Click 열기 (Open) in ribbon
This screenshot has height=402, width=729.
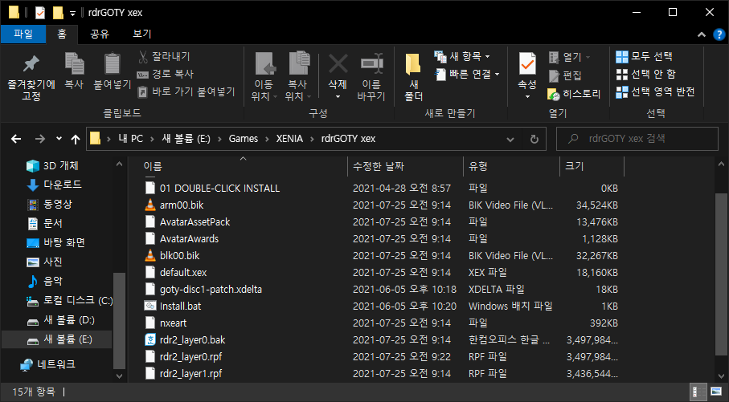tap(569, 57)
